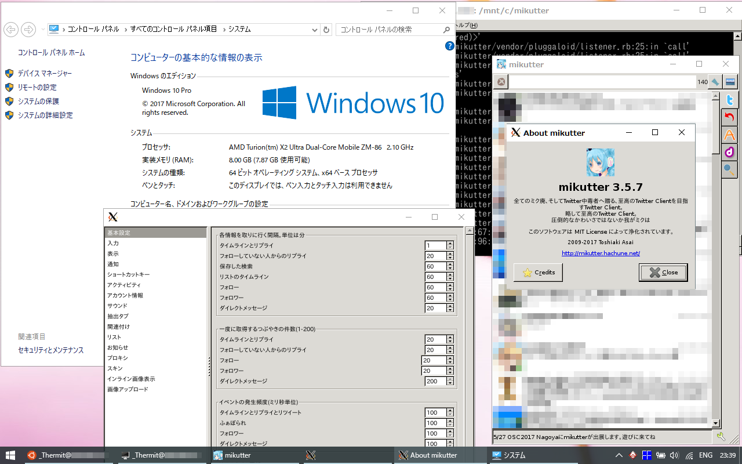Select 画像アップロード settings category
Viewport: 742px width, 464px height.
(x=155, y=389)
